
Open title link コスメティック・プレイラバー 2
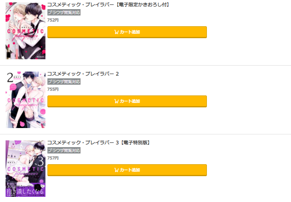83,74
